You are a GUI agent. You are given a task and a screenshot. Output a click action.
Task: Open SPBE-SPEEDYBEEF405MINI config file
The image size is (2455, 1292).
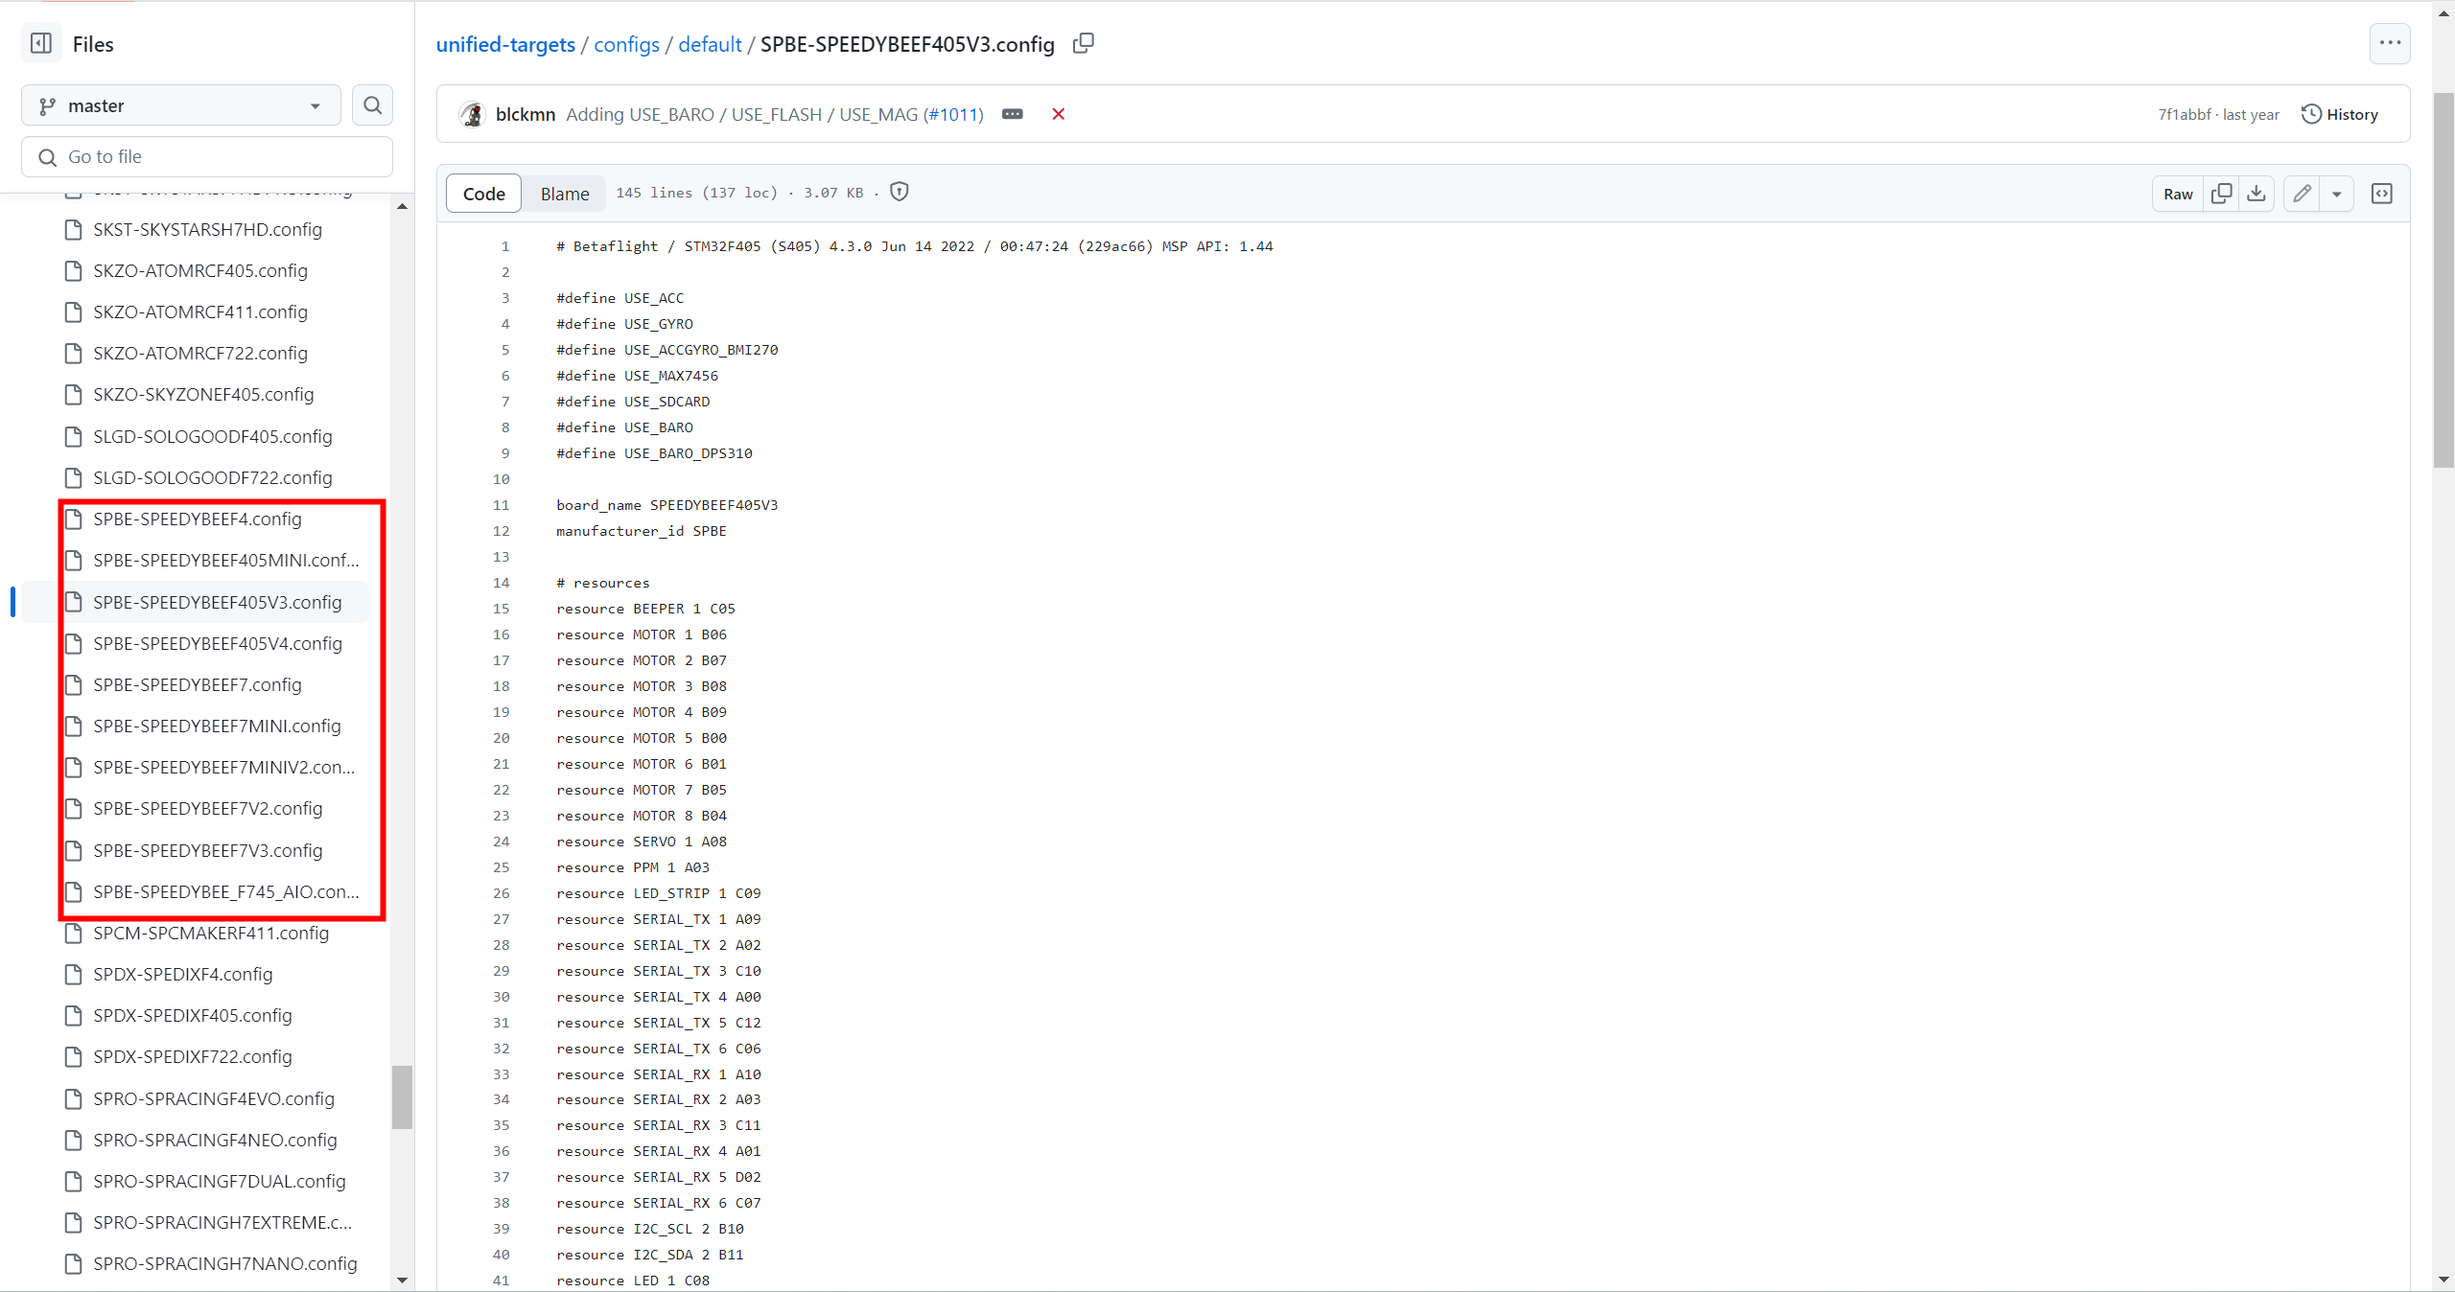[x=226, y=560]
